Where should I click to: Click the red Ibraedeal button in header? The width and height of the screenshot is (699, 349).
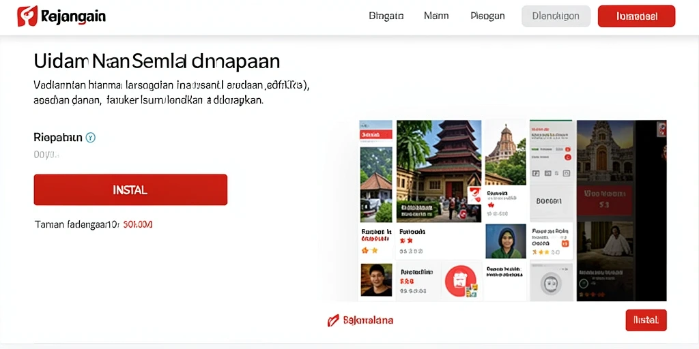pyautogui.click(x=636, y=16)
